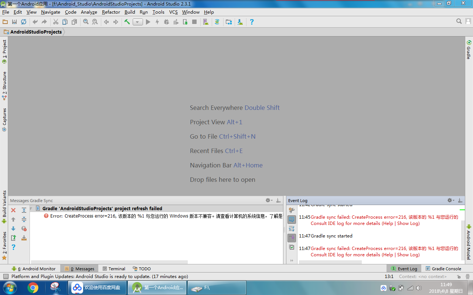Hide the Messages panel with the hide icon

278,200
